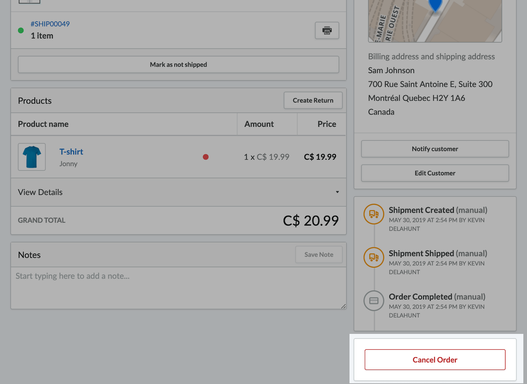
Task: Select the grand total C$ 20.99
Action: click(x=311, y=221)
